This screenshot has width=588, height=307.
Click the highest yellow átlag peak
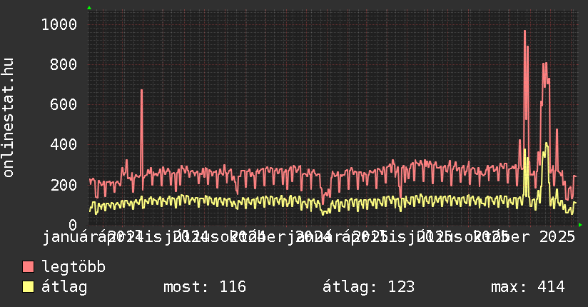coord(547,144)
